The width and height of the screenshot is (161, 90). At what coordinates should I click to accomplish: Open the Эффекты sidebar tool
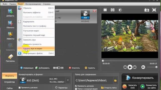point(10,36)
